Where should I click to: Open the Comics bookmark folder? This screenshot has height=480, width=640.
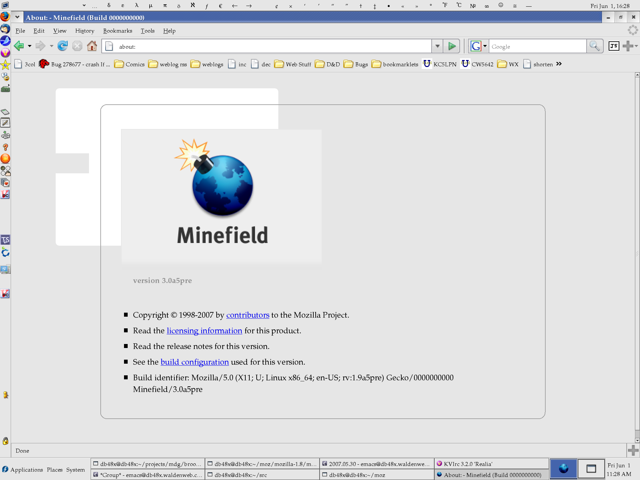click(130, 64)
